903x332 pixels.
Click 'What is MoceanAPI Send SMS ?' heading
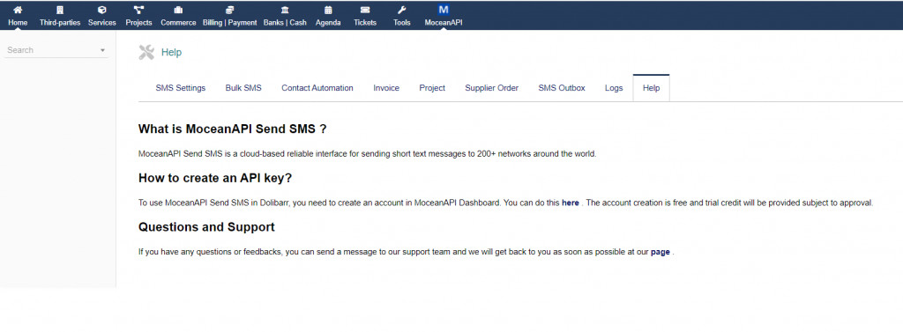pos(233,129)
